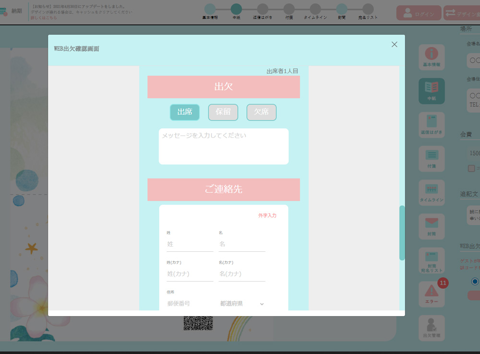Focus the 郵便番号 postal code field

pos(190,304)
